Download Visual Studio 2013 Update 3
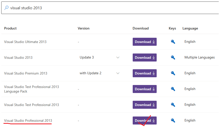 pos(145,57)
